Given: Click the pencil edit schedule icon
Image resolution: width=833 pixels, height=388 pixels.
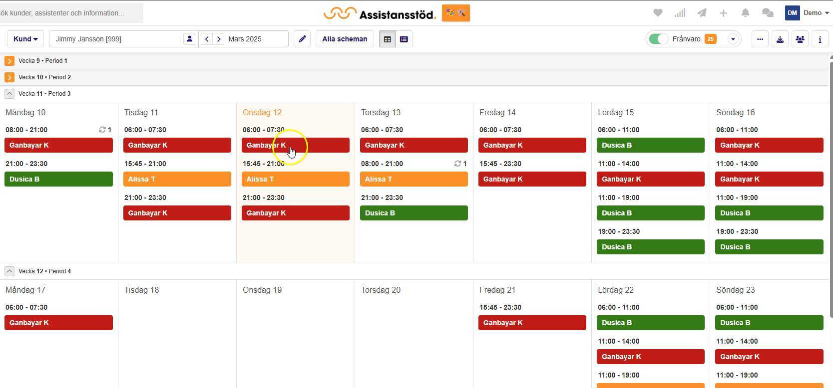Looking at the screenshot, I should click(x=302, y=39).
